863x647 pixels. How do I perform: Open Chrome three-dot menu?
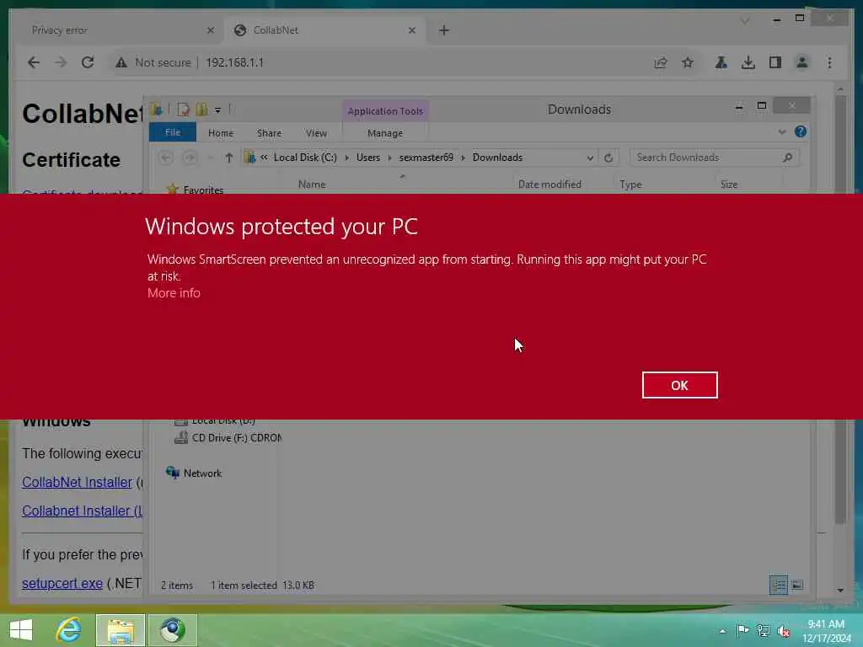829,62
